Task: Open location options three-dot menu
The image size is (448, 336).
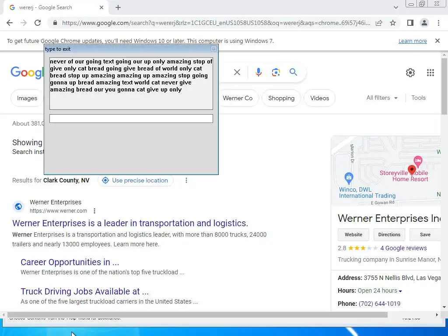Action: tap(186, 180)
